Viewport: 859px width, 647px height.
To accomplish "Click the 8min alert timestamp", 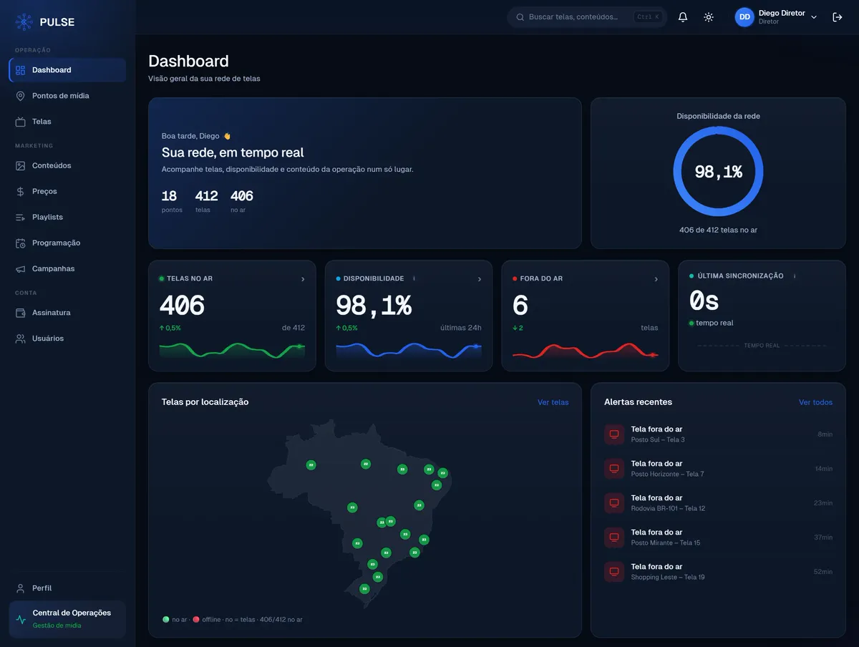I will (x=825, y=434).
